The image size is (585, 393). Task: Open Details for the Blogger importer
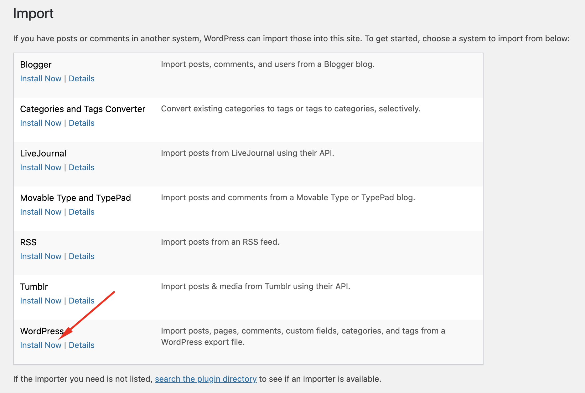tap(81, 79)
